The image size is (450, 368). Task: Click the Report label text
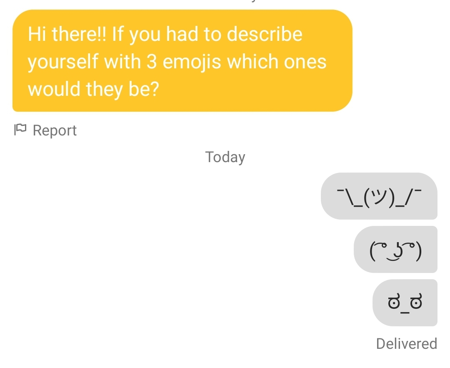55,130
